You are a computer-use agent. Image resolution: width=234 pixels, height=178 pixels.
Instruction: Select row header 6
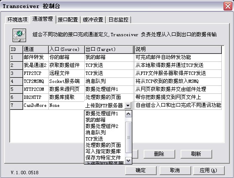tap(16, 98)
